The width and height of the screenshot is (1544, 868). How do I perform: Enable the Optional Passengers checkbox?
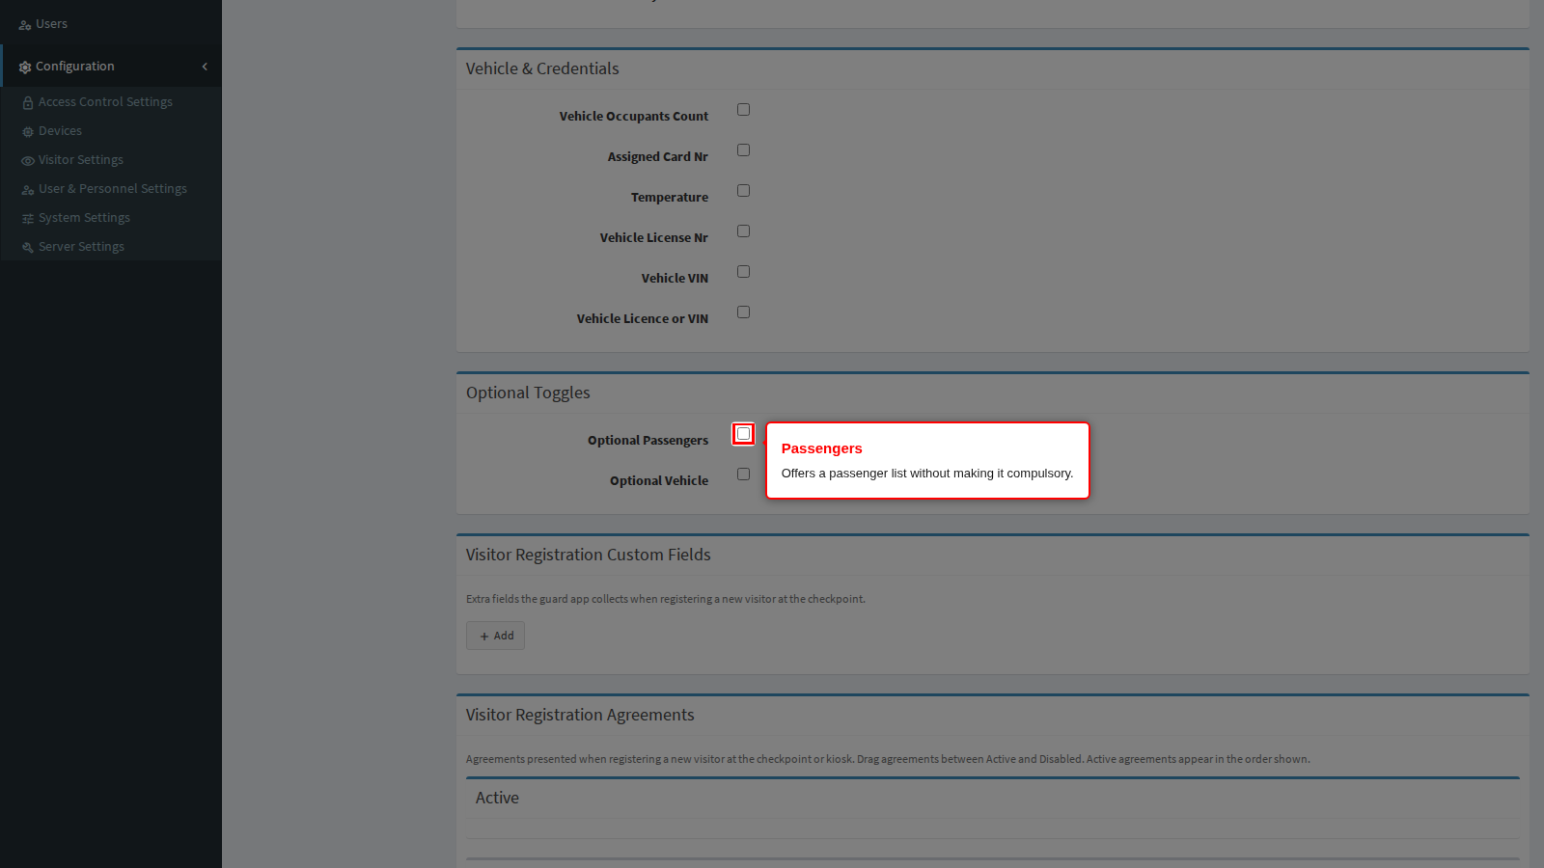click(743, 434)
